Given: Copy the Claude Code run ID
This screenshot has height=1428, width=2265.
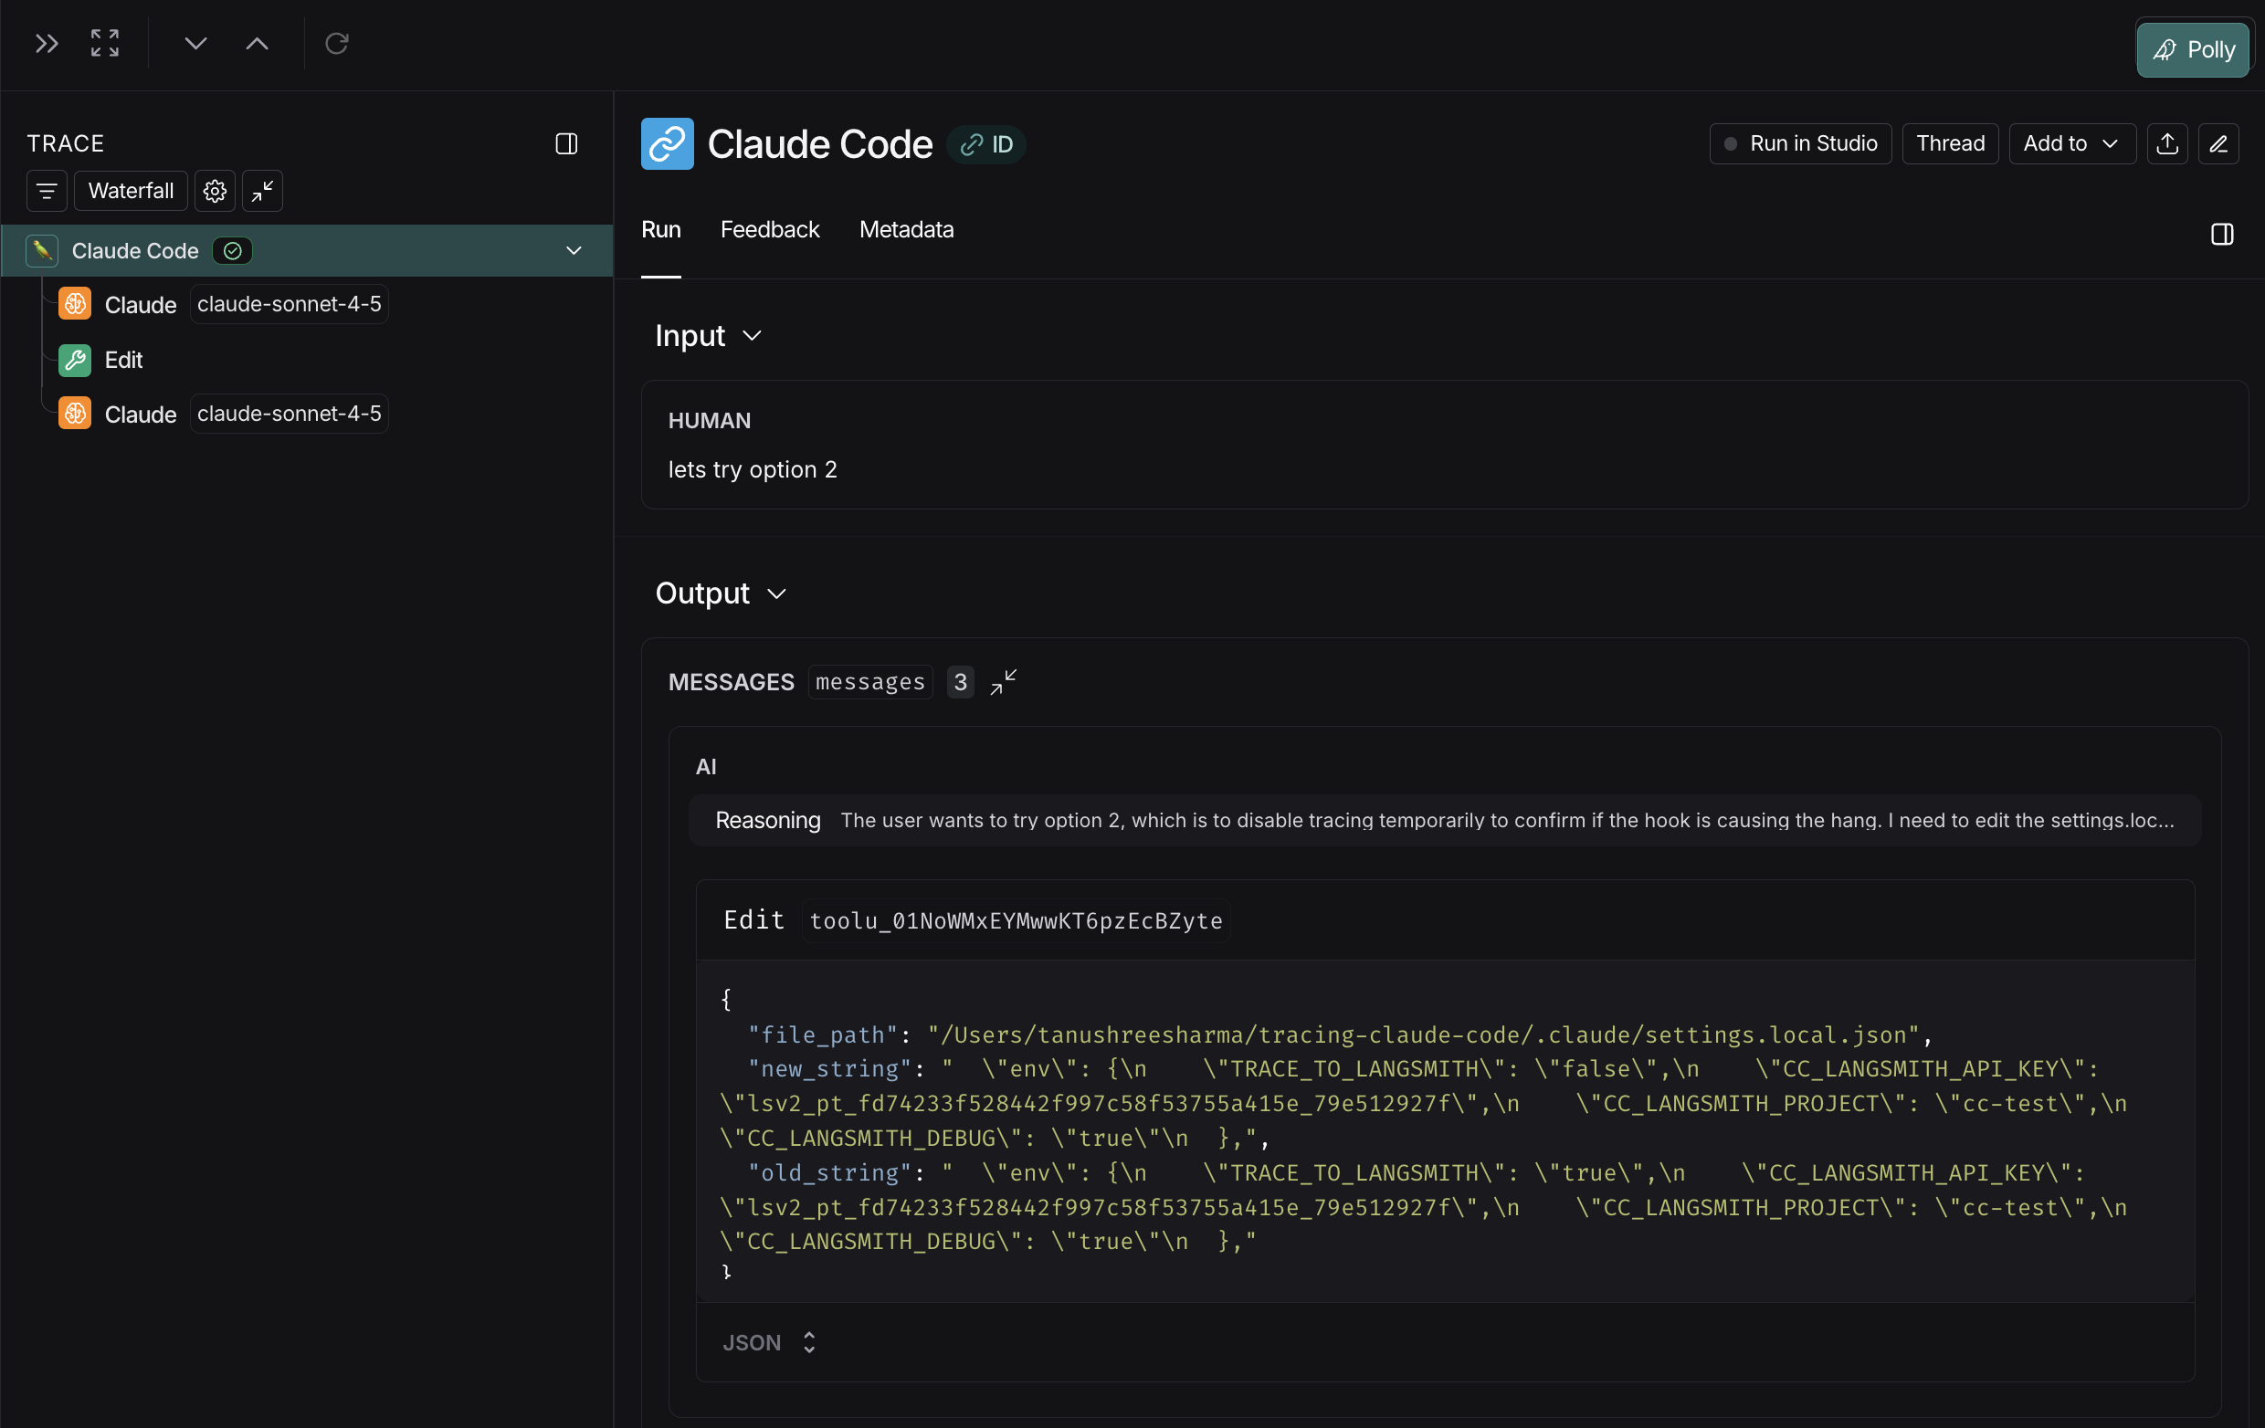Looking at the screenshot, I should pos(985,144).
